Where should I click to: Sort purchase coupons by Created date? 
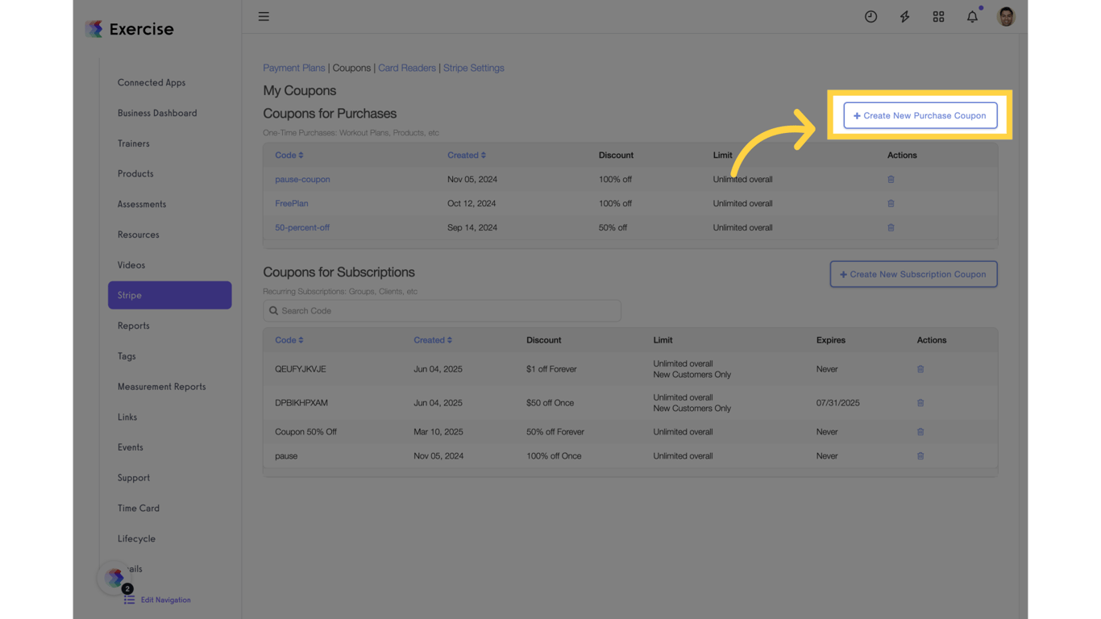467,155
